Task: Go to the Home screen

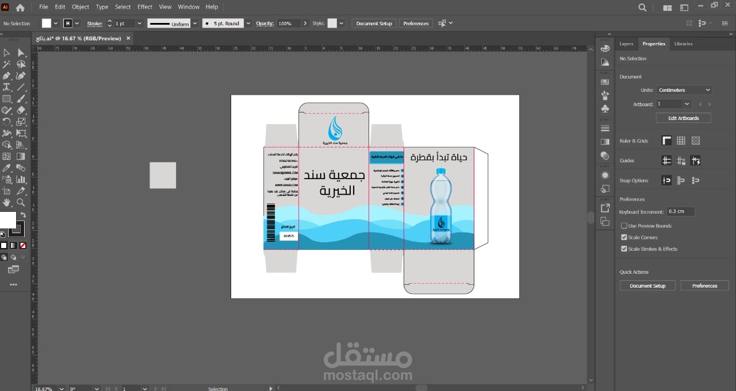Action: pyautogui.click(x=20, y=7)
